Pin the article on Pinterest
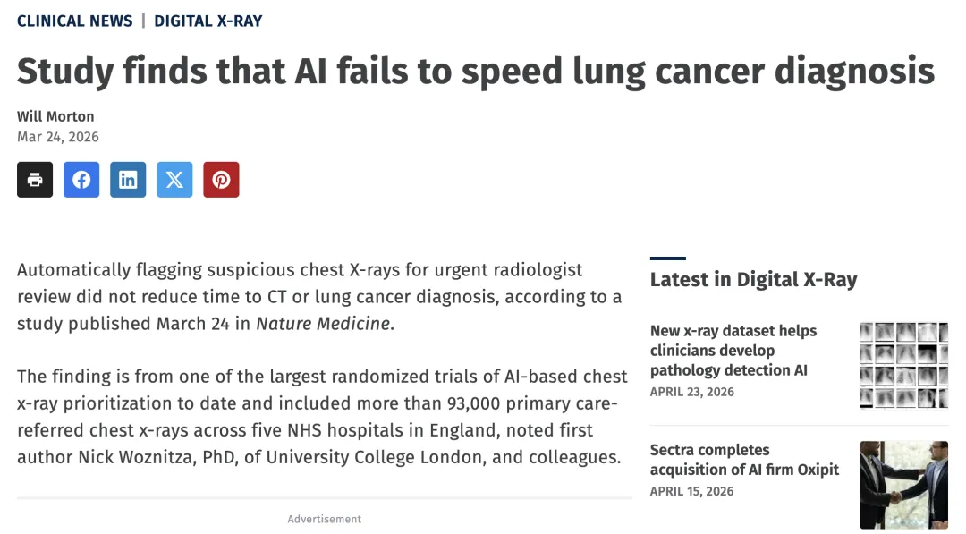 click(x=221, y=180)
